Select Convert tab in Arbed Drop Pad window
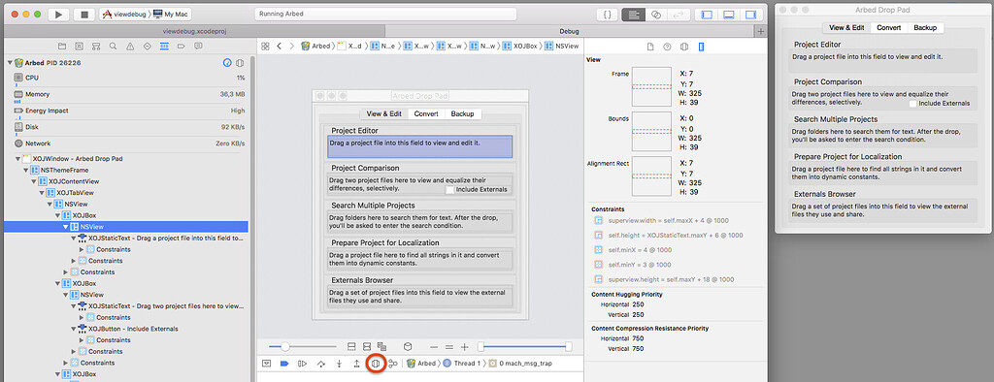The width and height of the screenshot is (994, 382). 889,28
